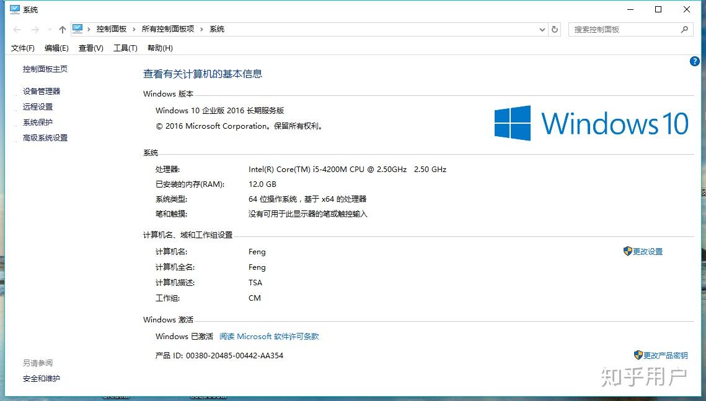
Task: Open the Microsoft 软件许可条款 link
Action: tap(270, 336)
